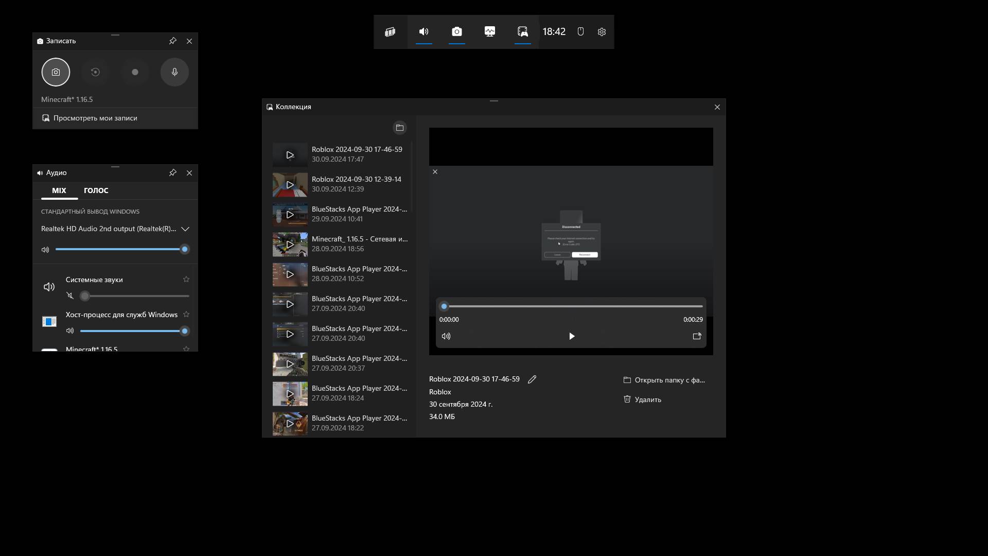Toggle microphone while recording
The height and width of the screenshot is (556, 988).
[174, 72]
